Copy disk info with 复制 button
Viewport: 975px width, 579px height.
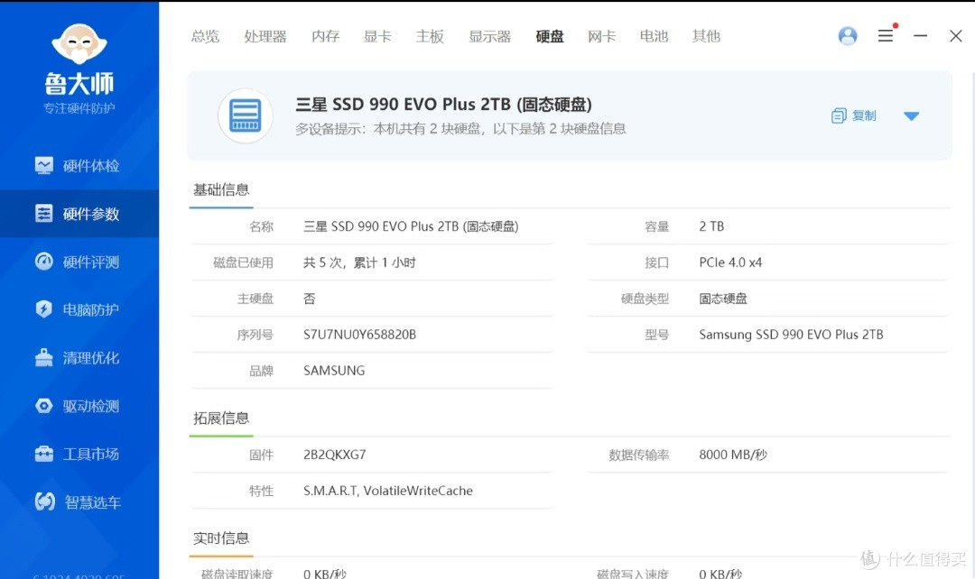pos(854,115)
